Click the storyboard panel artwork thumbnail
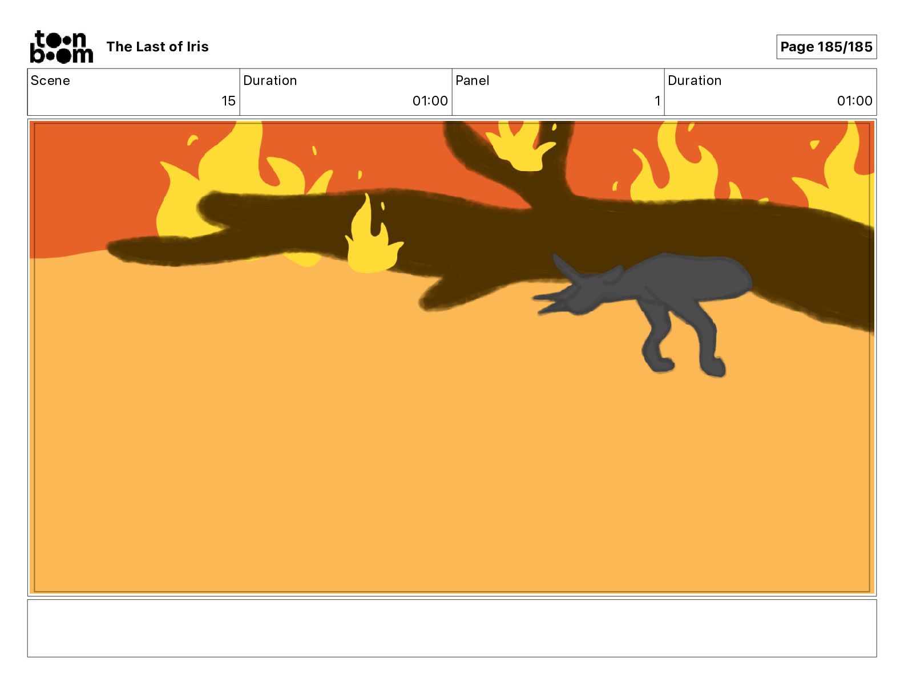The width and height of the screenshot is (904, 698). (x=452, y=358)
